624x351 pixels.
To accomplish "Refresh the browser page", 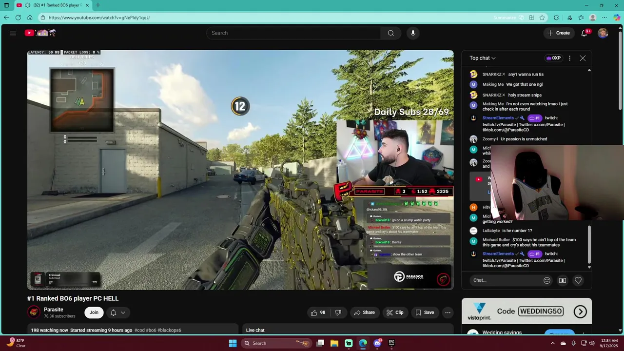I will 18,18.
